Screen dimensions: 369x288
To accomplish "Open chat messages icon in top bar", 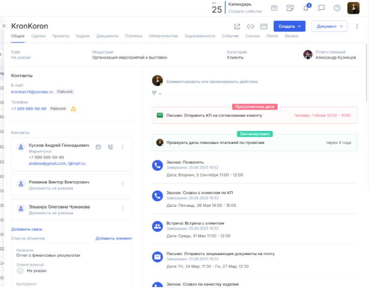I will pos(322,8).
